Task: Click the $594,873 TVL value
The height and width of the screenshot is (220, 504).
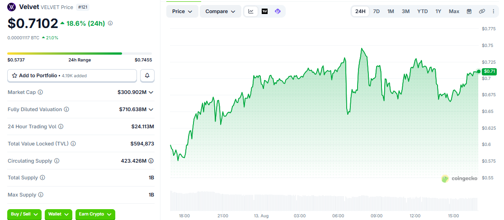Action: [142, 144]
